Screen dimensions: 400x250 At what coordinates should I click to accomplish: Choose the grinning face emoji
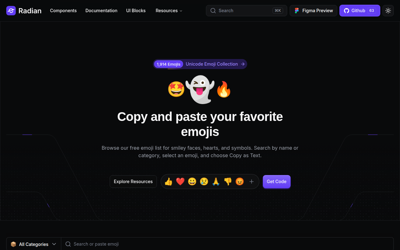[192, 182]
